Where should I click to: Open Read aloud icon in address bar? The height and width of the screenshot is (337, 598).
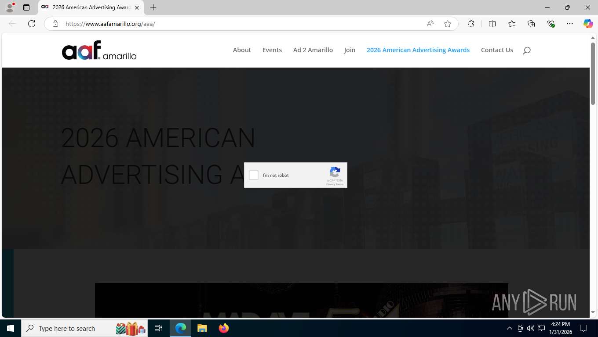pos(430,24)
